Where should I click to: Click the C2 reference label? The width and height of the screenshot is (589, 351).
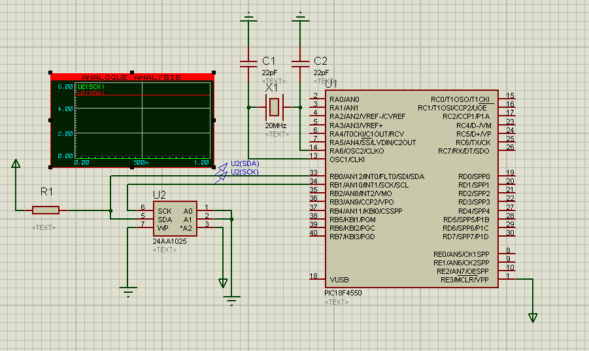(320, 61)
